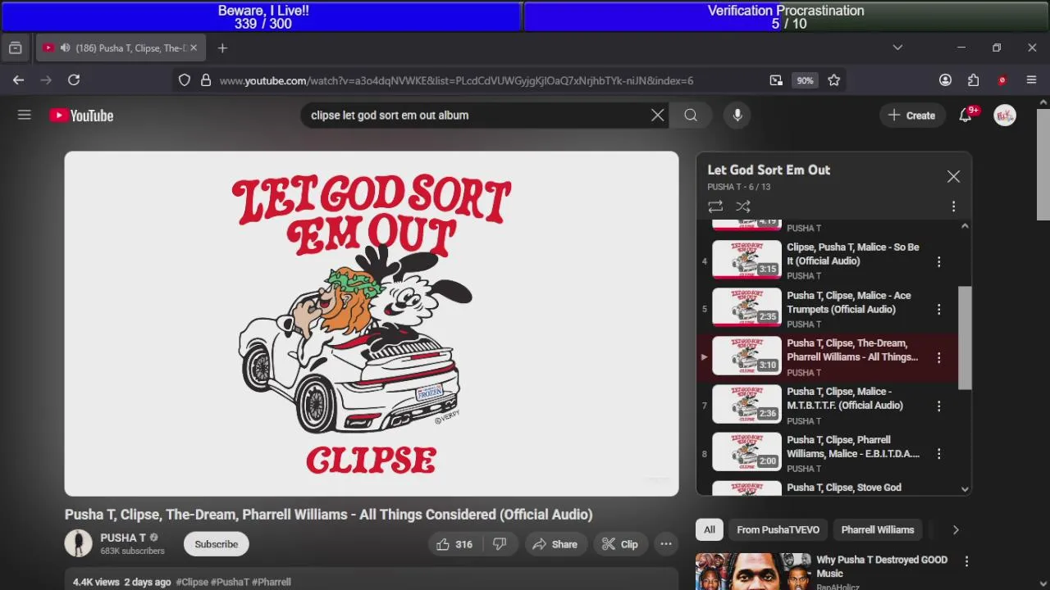This screenshot has height=590, width=1050.
Task: Open browser extensions puzzle icon
Action: 973,80
